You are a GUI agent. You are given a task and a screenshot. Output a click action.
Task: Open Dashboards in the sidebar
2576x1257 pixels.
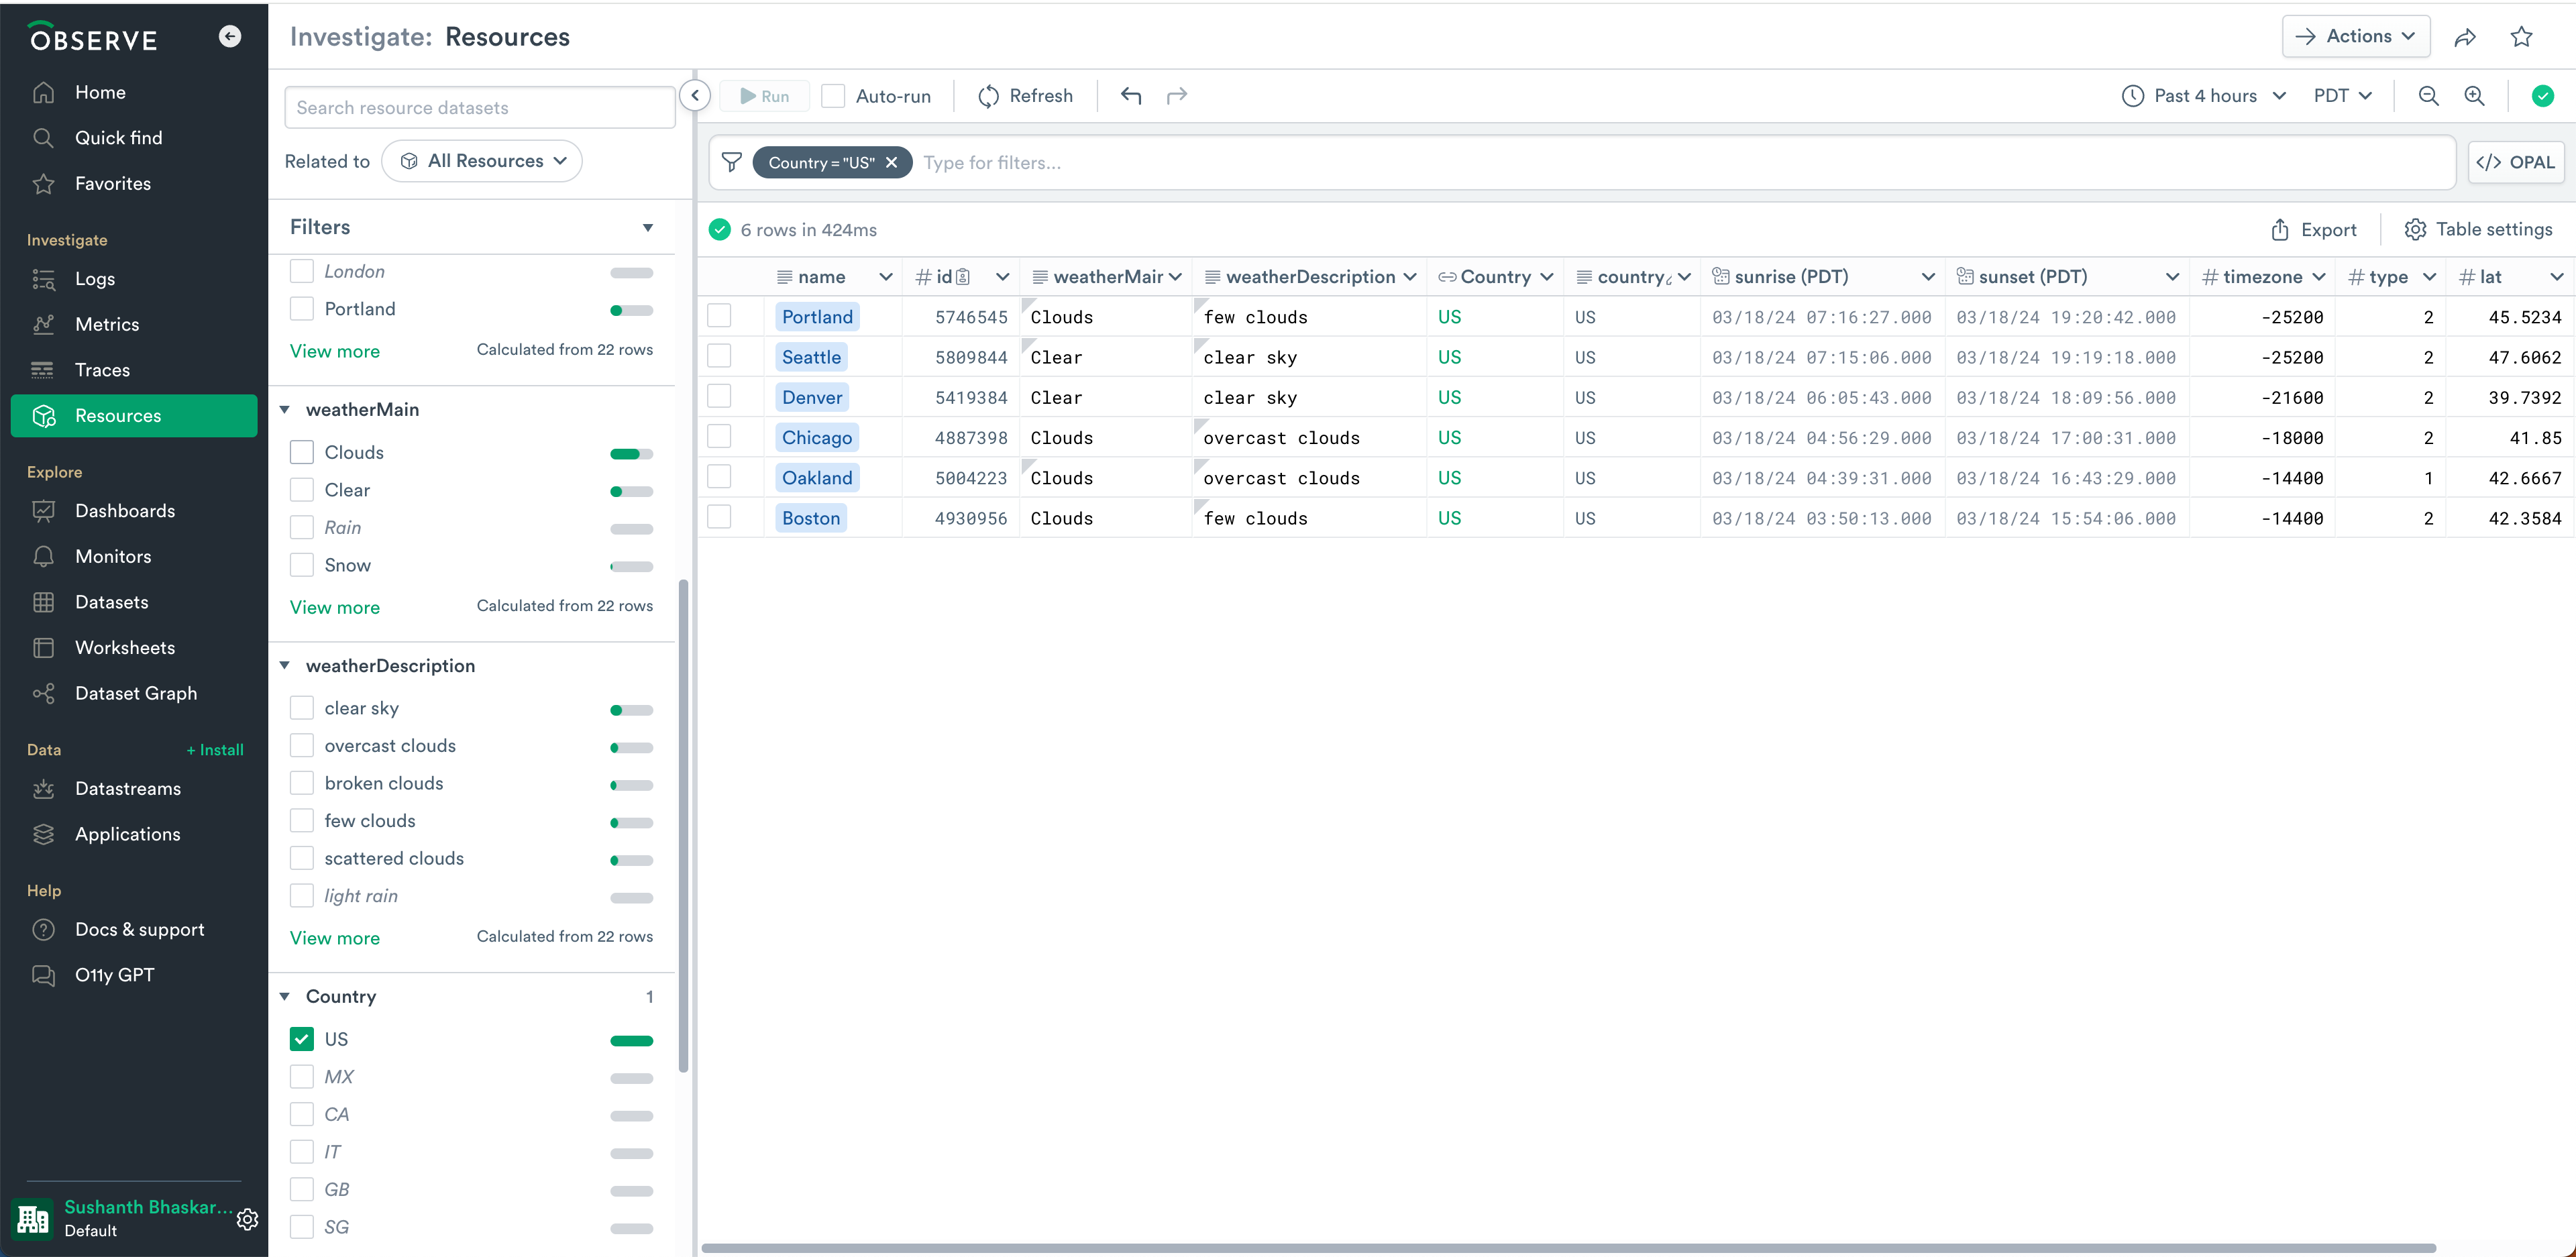coord(125,511)
